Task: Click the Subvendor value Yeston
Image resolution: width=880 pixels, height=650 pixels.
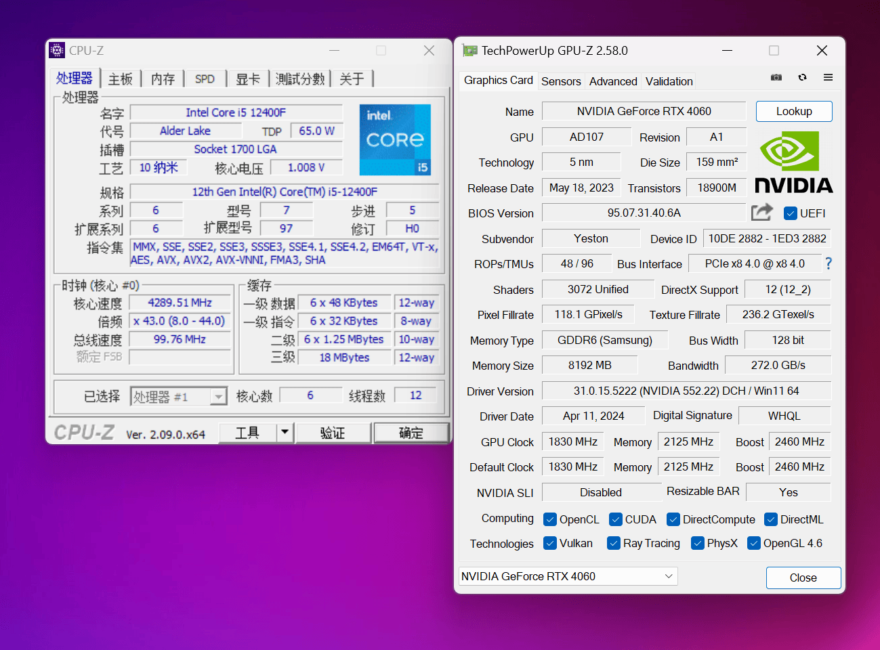Action: [591, 238]
